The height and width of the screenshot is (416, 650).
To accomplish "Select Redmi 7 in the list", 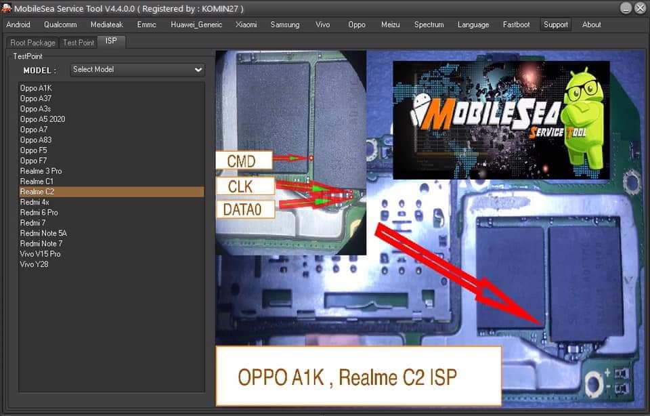I will pos(111,223).
